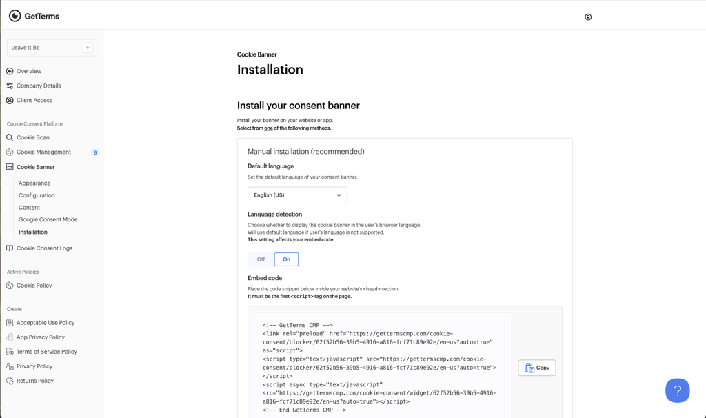706x418 pixels.
Task: Click the 'Cookie Banner' breadcrumb above Installation
Action: coord(256,54)
